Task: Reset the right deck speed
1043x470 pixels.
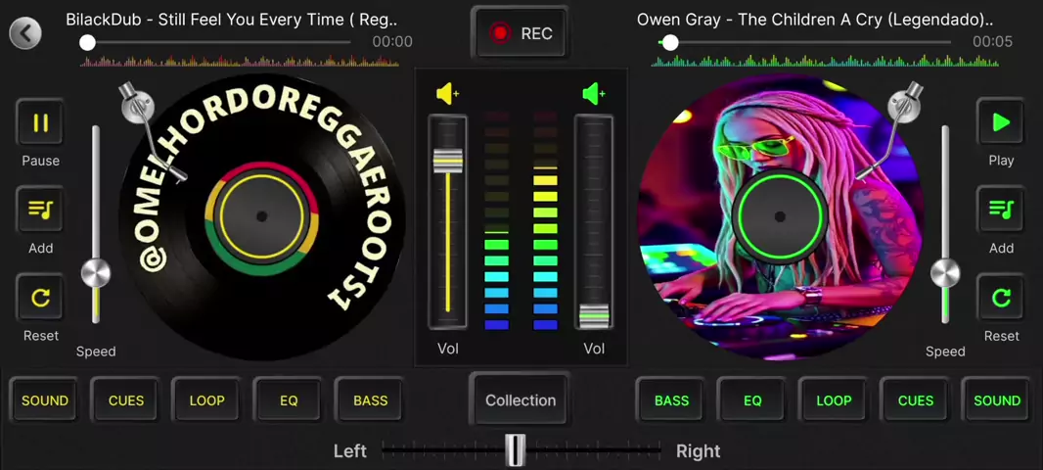Action: [1000, 299]
